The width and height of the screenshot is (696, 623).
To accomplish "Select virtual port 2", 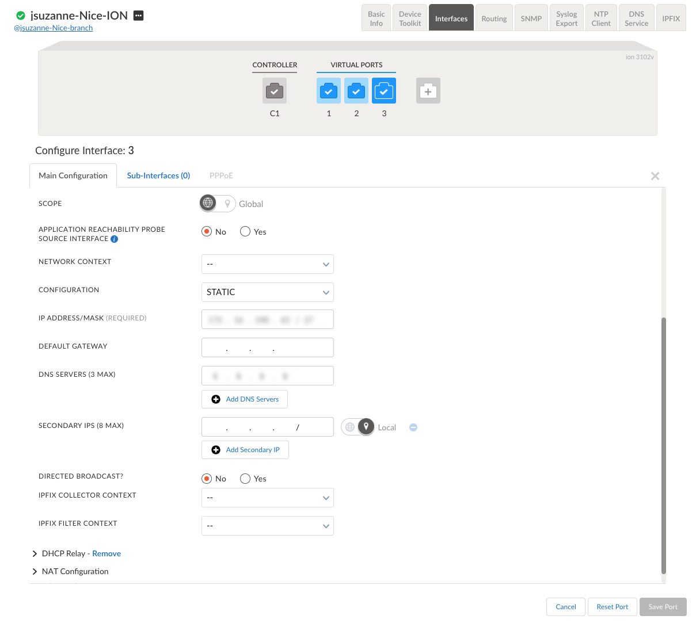I will (356, 90).
